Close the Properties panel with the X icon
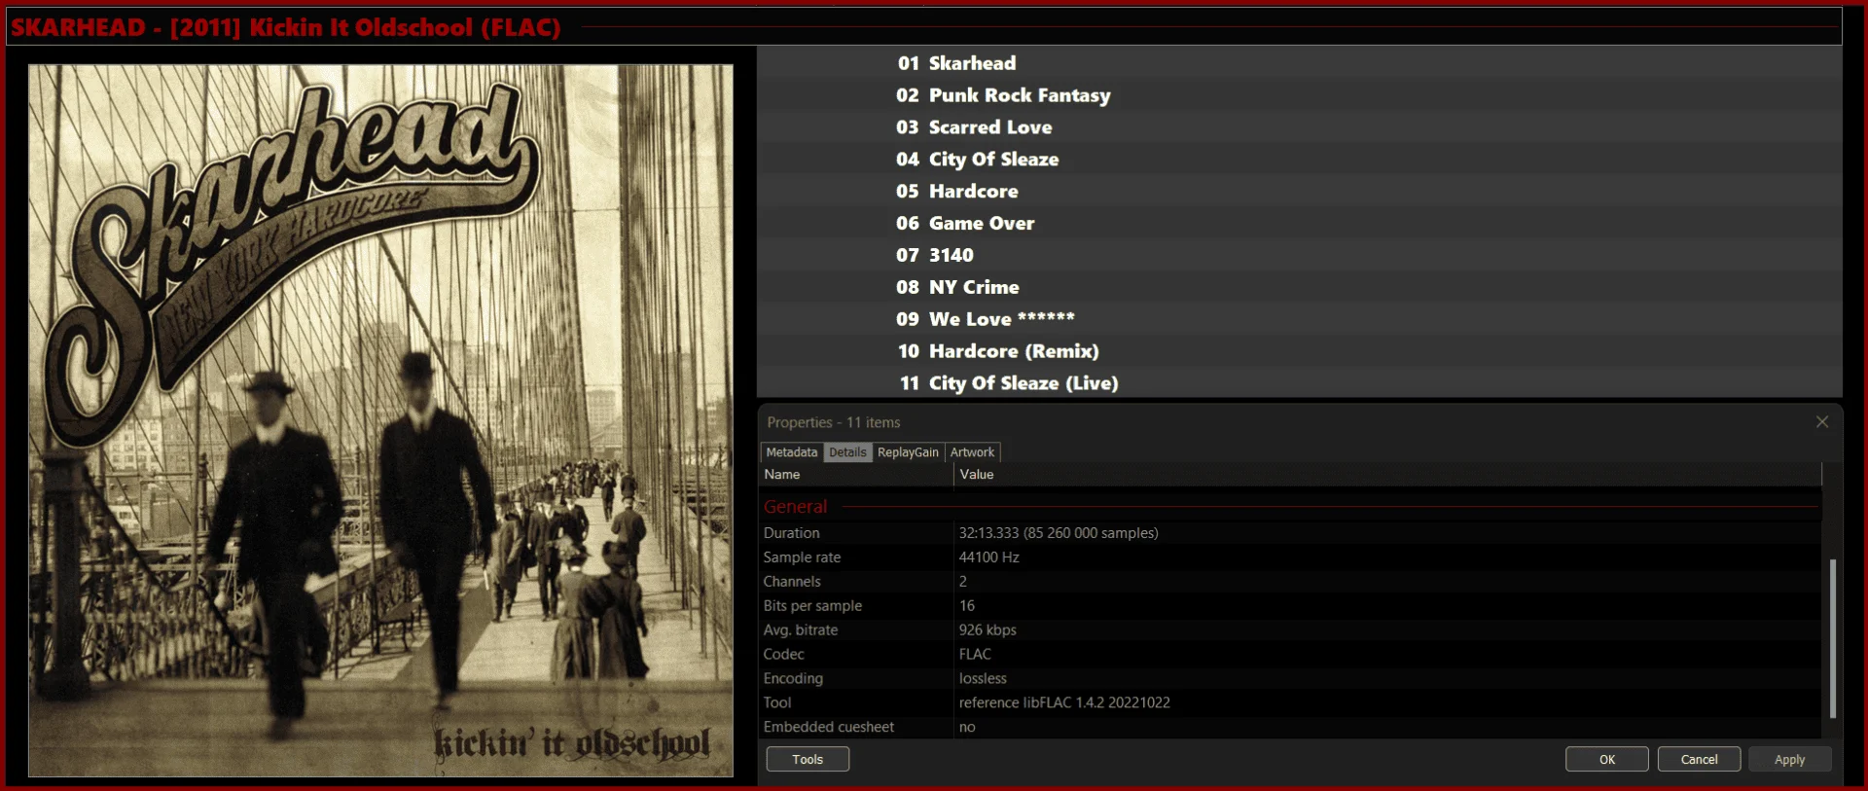The image size is (1868, 791). click(x=1821, y=422)
